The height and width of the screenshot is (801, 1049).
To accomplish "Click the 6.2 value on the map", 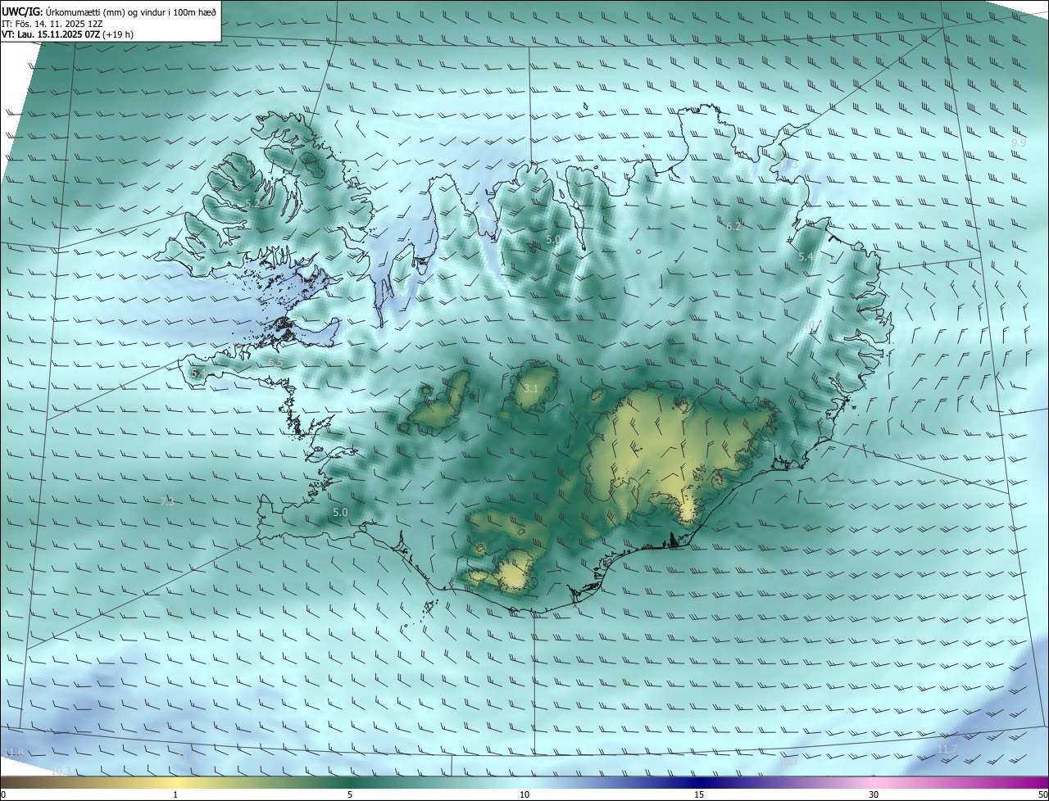I will pyautogui.click(x=733, y=226).
